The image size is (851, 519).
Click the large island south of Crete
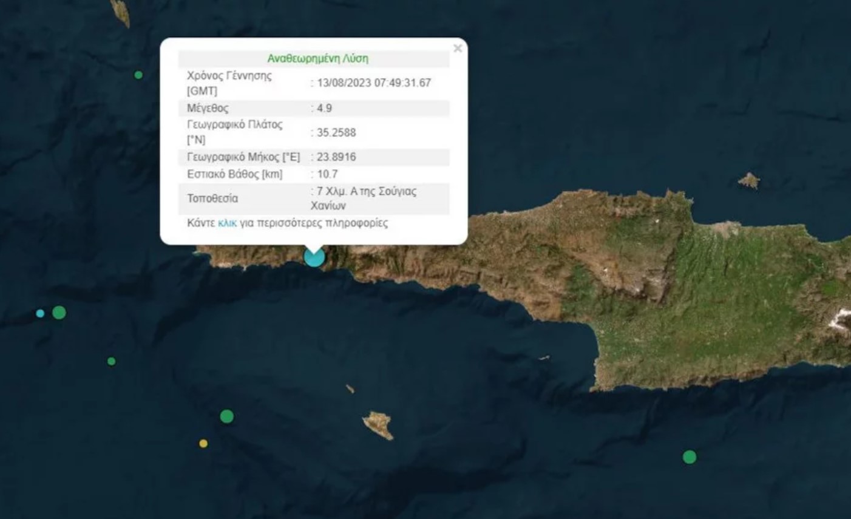point(378,424)
